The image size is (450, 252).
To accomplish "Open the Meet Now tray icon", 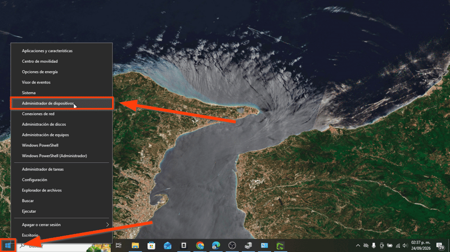I will (x=382, y=245).
